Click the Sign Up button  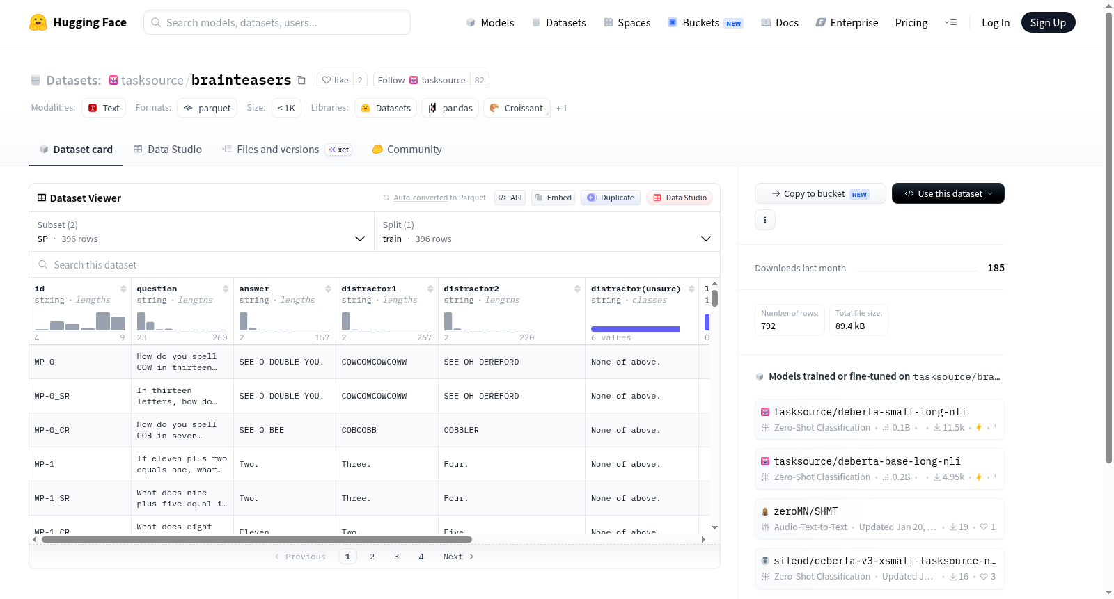tap(1048, 22)
